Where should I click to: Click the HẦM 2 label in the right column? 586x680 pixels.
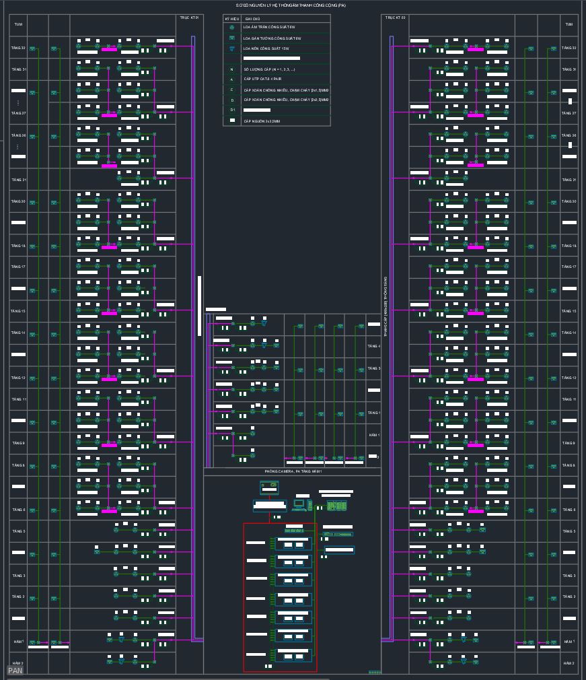[x=569, y=663]
